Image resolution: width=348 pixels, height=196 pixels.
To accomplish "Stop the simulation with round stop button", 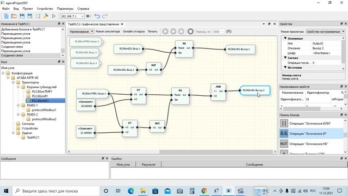I will click(x=190, y=32).
